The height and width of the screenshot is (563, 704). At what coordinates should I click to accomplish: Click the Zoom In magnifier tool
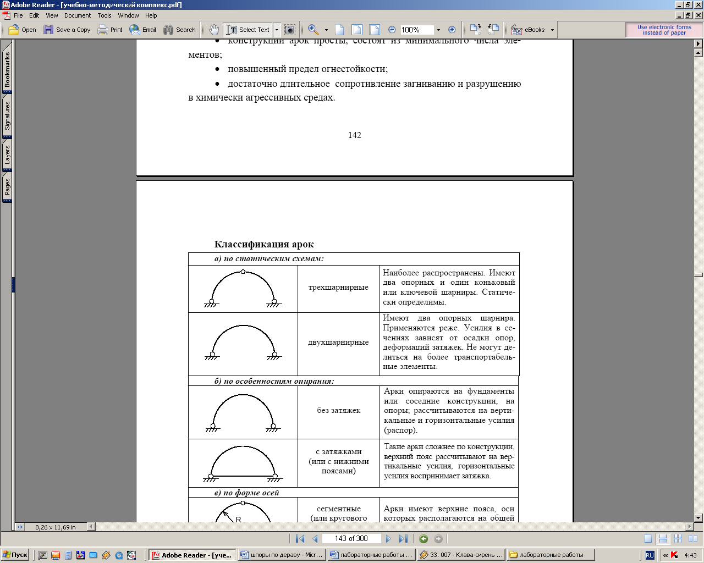tap(313, 30)
